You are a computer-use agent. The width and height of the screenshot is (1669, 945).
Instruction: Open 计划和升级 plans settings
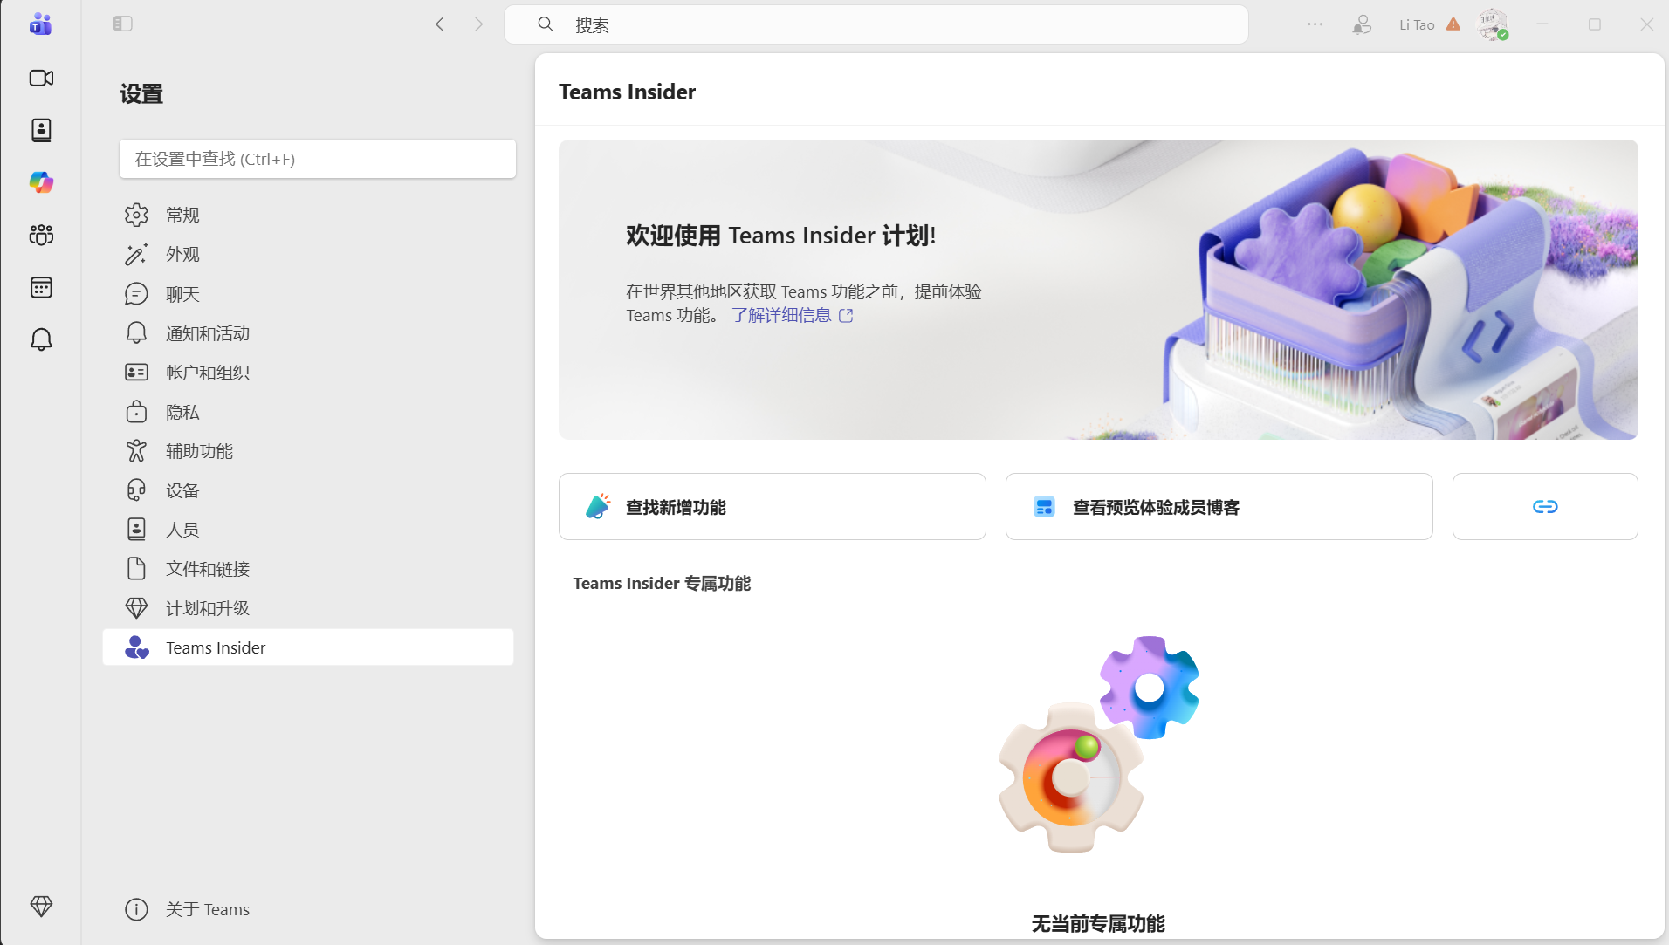[x=308, y=608]
